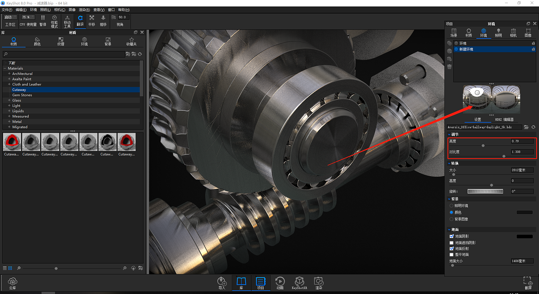Viewport: 539px width, 294px height.
Task: Click the 对比度 contrast slider handle
Action: click(504, 156)
